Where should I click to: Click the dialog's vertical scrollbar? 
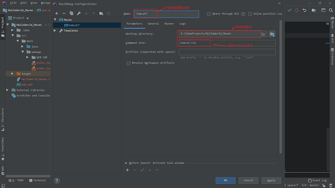281,84
